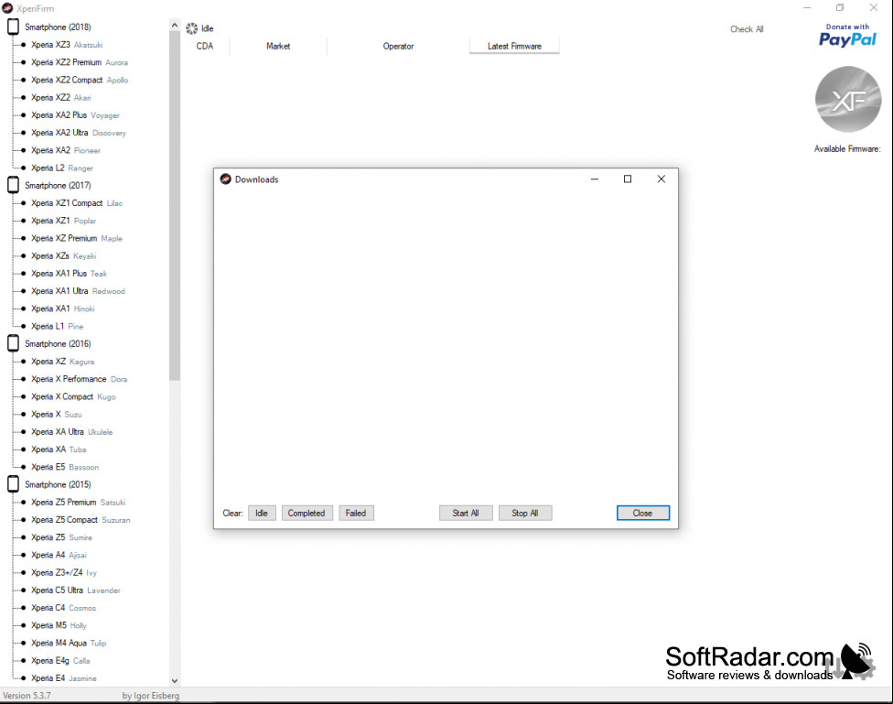Select the Latest Firmware column header
893x704 pixels.
(514, 46)
